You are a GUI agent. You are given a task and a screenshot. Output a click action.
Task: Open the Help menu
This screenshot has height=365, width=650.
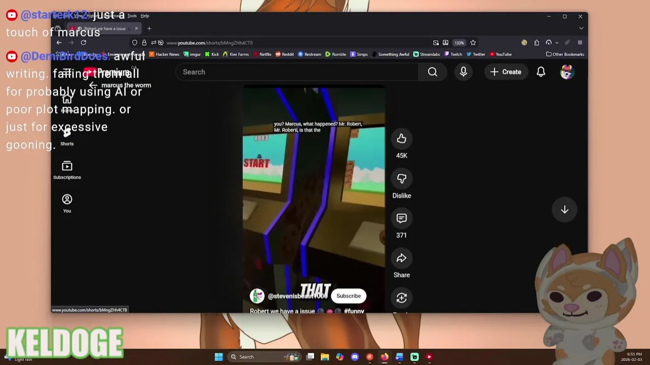pyautogui.click(x=145, y=16)
